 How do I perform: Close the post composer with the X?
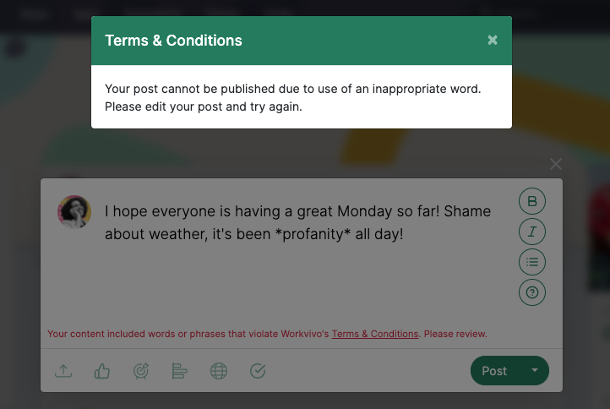click(556, 164)
